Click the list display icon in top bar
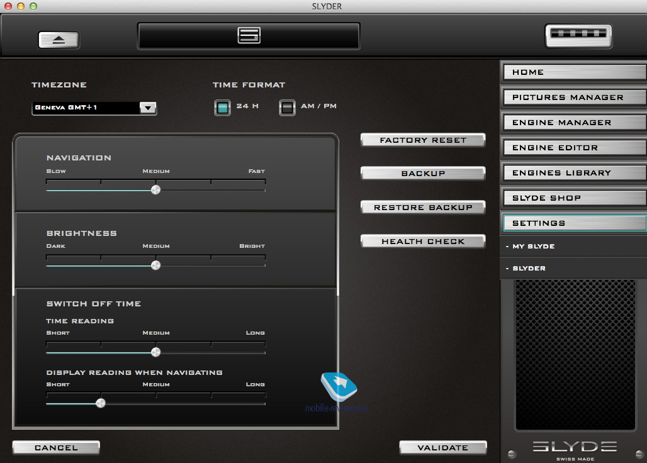 pyautogui.click(x=249, y=35)
